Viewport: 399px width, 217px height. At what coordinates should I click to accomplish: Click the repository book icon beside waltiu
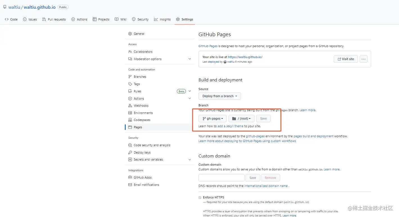[x=5, y=7]
